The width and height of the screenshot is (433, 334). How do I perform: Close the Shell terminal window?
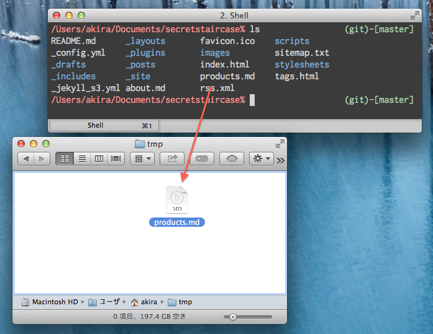tap(57, 15)
